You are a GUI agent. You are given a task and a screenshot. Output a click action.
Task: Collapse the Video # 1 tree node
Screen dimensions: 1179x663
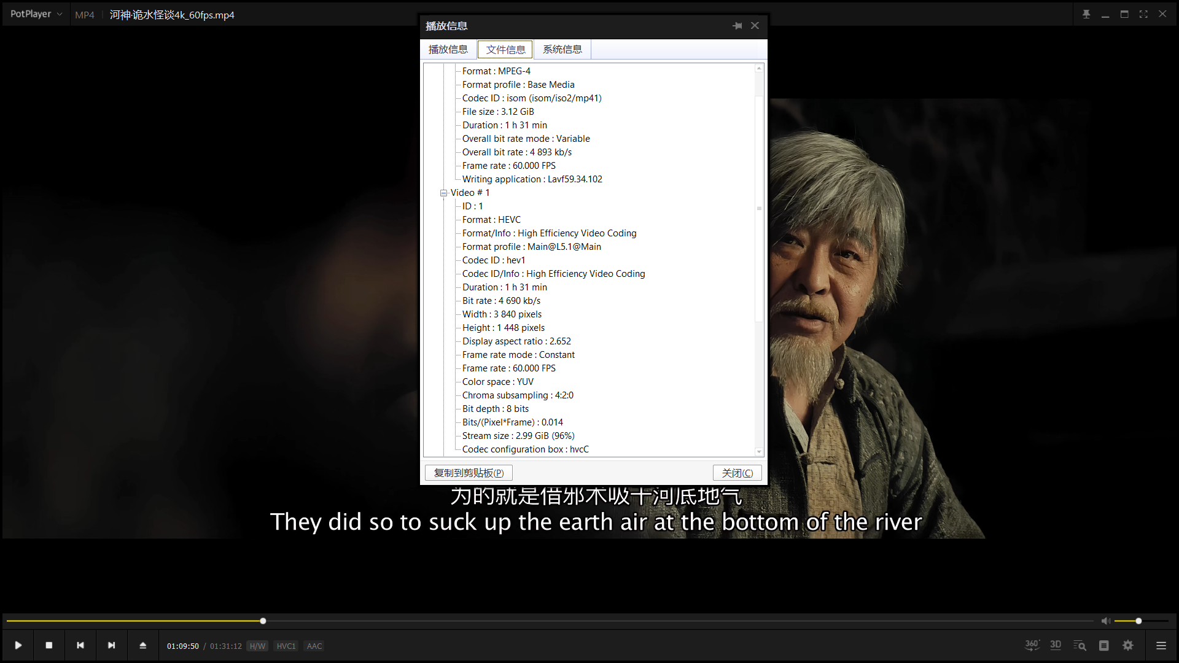[x=443, y=193]
